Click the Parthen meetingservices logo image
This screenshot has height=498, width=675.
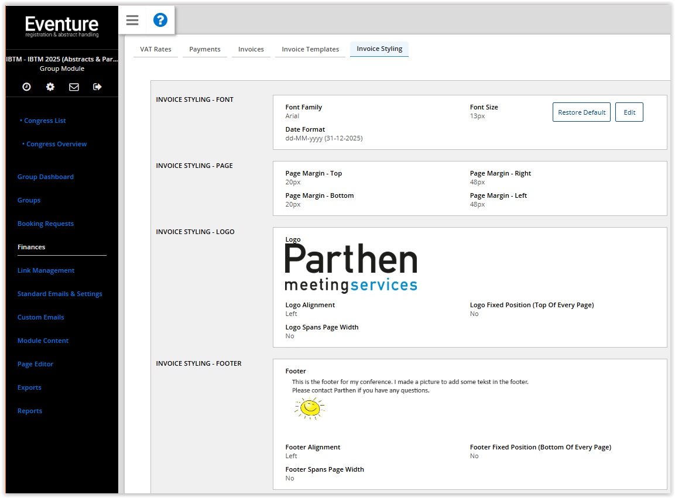(351, 268)
